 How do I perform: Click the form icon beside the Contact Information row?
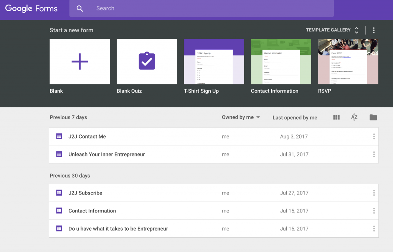(x=59, y=211)
